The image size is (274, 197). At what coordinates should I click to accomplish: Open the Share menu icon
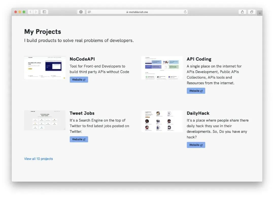coord(242,12)
